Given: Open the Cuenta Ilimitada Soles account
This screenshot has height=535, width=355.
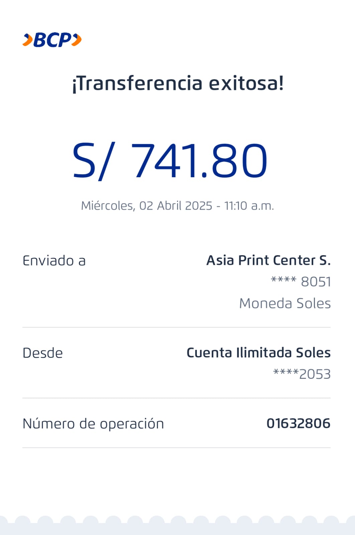Looking at the screenshot, I should (x=258, y=353).
